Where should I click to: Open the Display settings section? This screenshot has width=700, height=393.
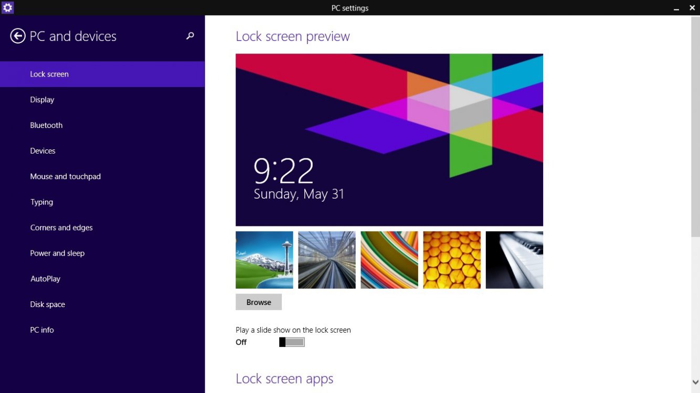click(x=42, y=100)
